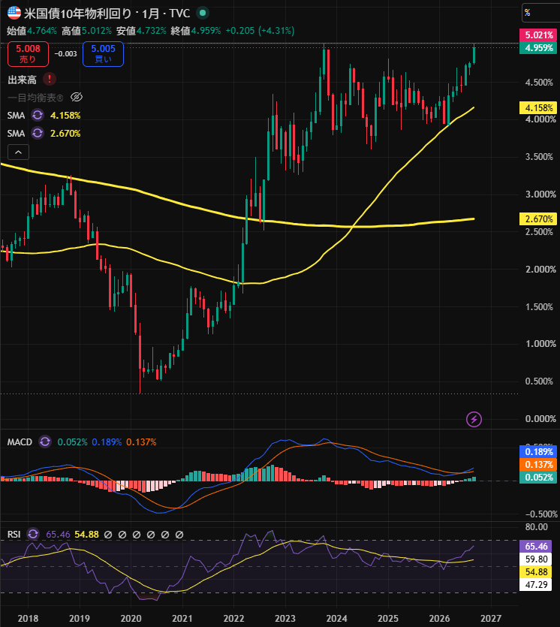Click refresh icon beside SMA 4.158%
560x627 pixels.
click(x=38, y=115)
